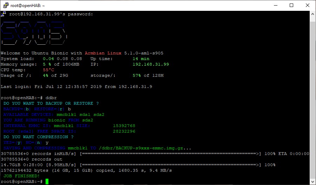
Task: Click '15762194432 bytes' copied text
Action: (x=25, y=171)
